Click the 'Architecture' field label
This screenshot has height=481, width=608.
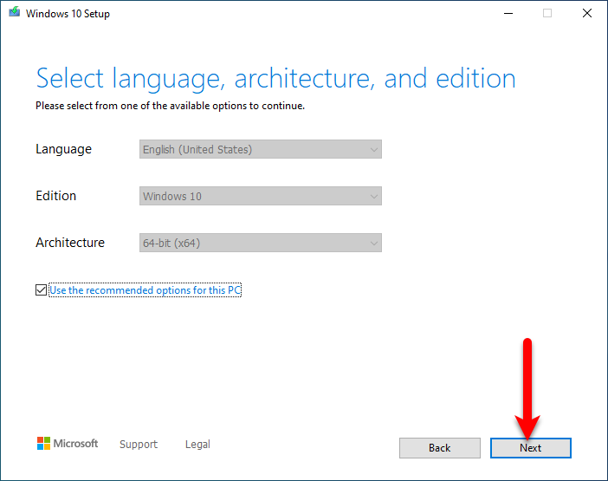point(70,243)
